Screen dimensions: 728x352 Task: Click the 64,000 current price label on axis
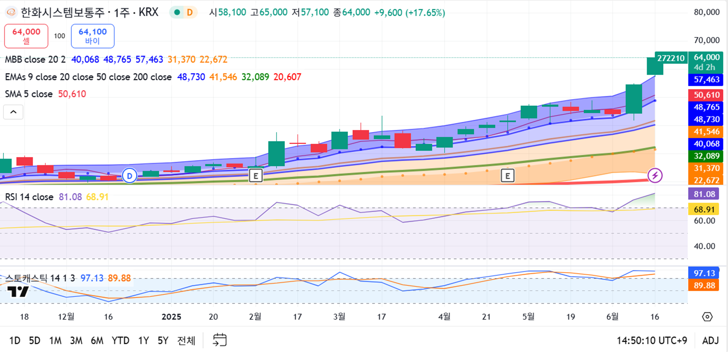point(706,62)
